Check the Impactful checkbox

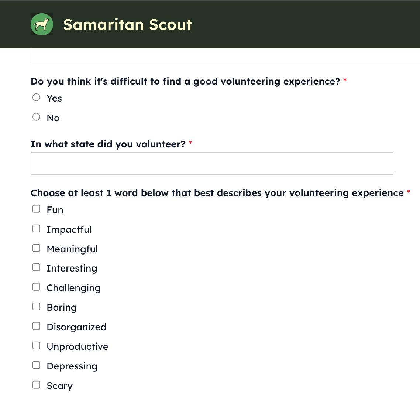tap(37, 228)
